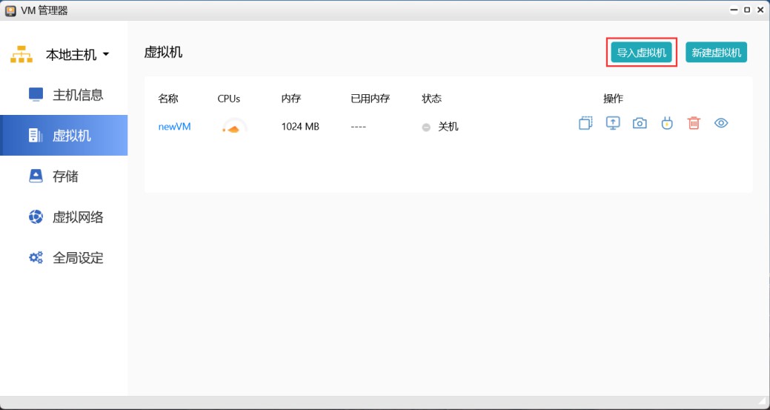This screenshot has width=770, height=410.
Task: View newVM details via the eye icon
Action: 721,124
